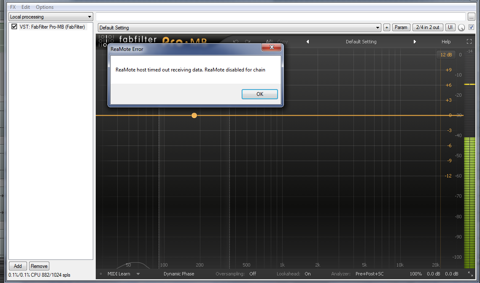Viewport: 480px width, 283px height.
Task: Open the 2/4 in 2 out pin connector
Action: pos(428,27)
